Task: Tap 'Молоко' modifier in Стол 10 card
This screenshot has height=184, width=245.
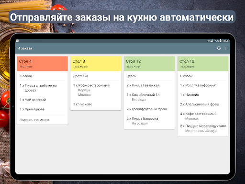Action: point(191,118)
